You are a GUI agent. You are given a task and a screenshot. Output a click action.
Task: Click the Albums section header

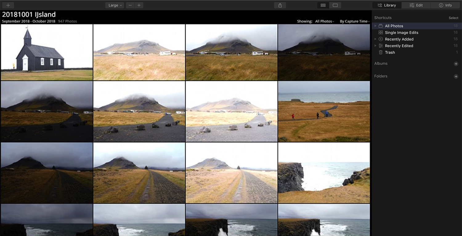[381, 64]
